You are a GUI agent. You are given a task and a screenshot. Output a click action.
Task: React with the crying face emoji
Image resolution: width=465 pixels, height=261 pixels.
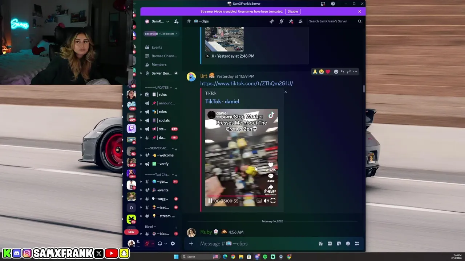[x=321, y=72]
